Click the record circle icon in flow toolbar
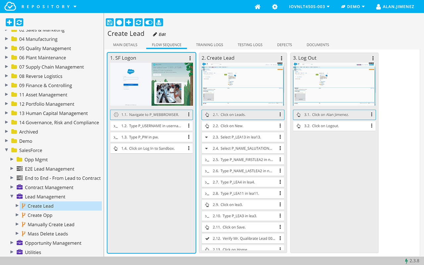 point(119,22)
